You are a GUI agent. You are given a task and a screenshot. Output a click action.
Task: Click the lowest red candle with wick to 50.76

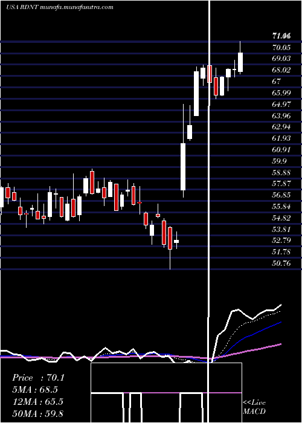tap(170, 238)
